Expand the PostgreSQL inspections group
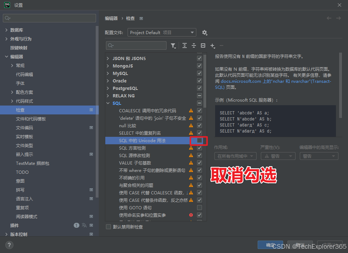 click(x=108, y=88)
